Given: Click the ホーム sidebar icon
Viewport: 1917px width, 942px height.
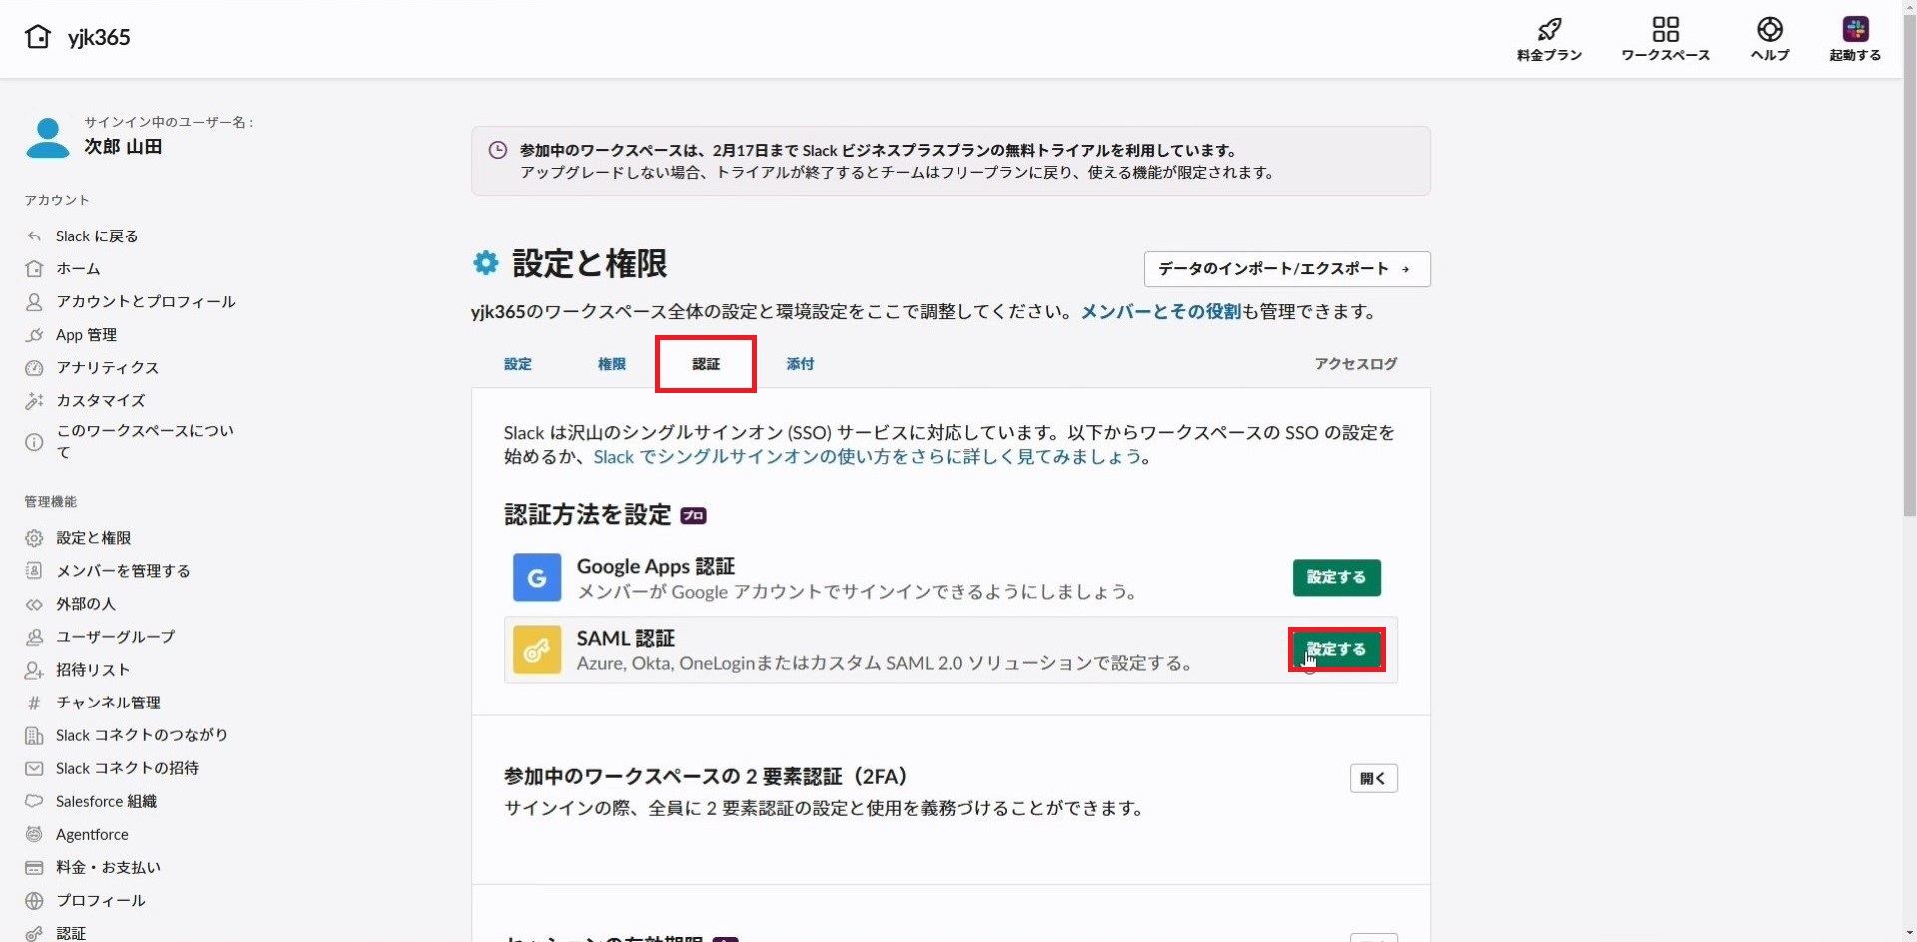Looking at the screenshot, I should tap(34, 269).
